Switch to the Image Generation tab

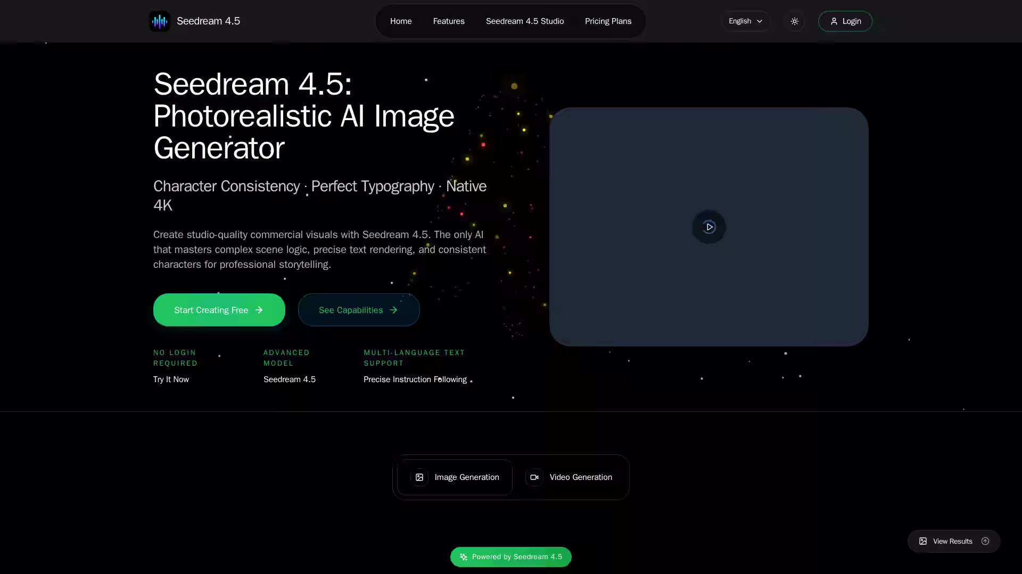pos(455,477)
